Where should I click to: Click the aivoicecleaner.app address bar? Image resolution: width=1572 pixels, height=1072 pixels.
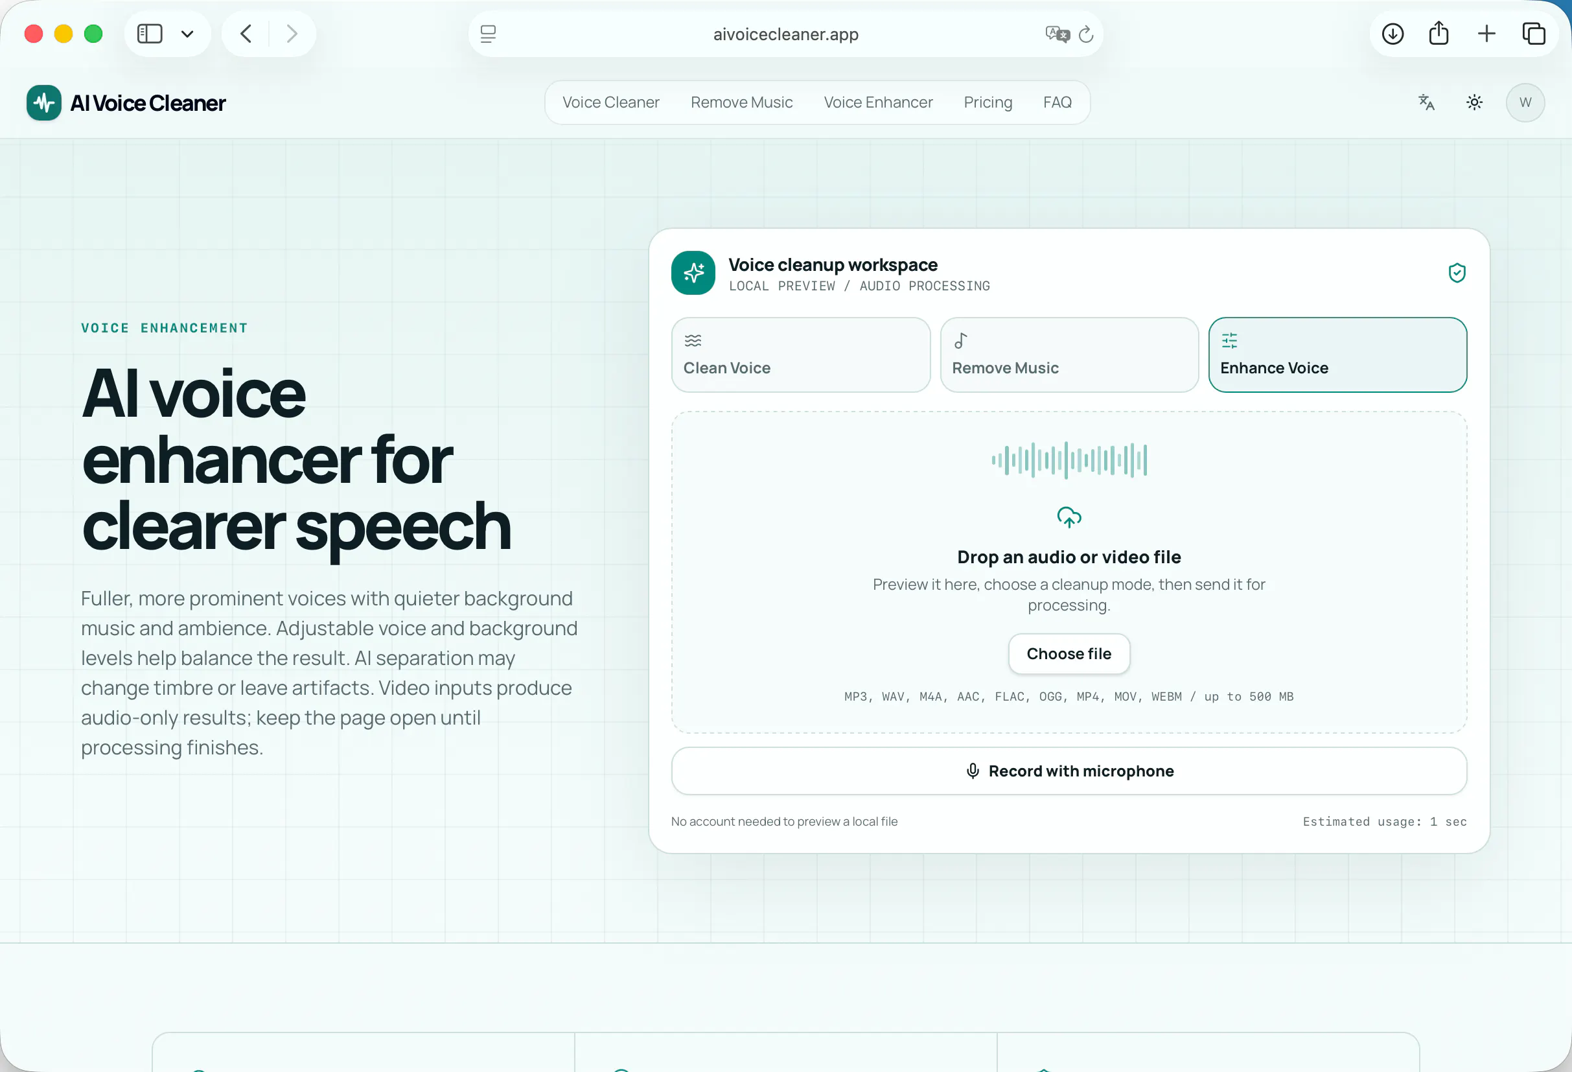tap(785, 34)
